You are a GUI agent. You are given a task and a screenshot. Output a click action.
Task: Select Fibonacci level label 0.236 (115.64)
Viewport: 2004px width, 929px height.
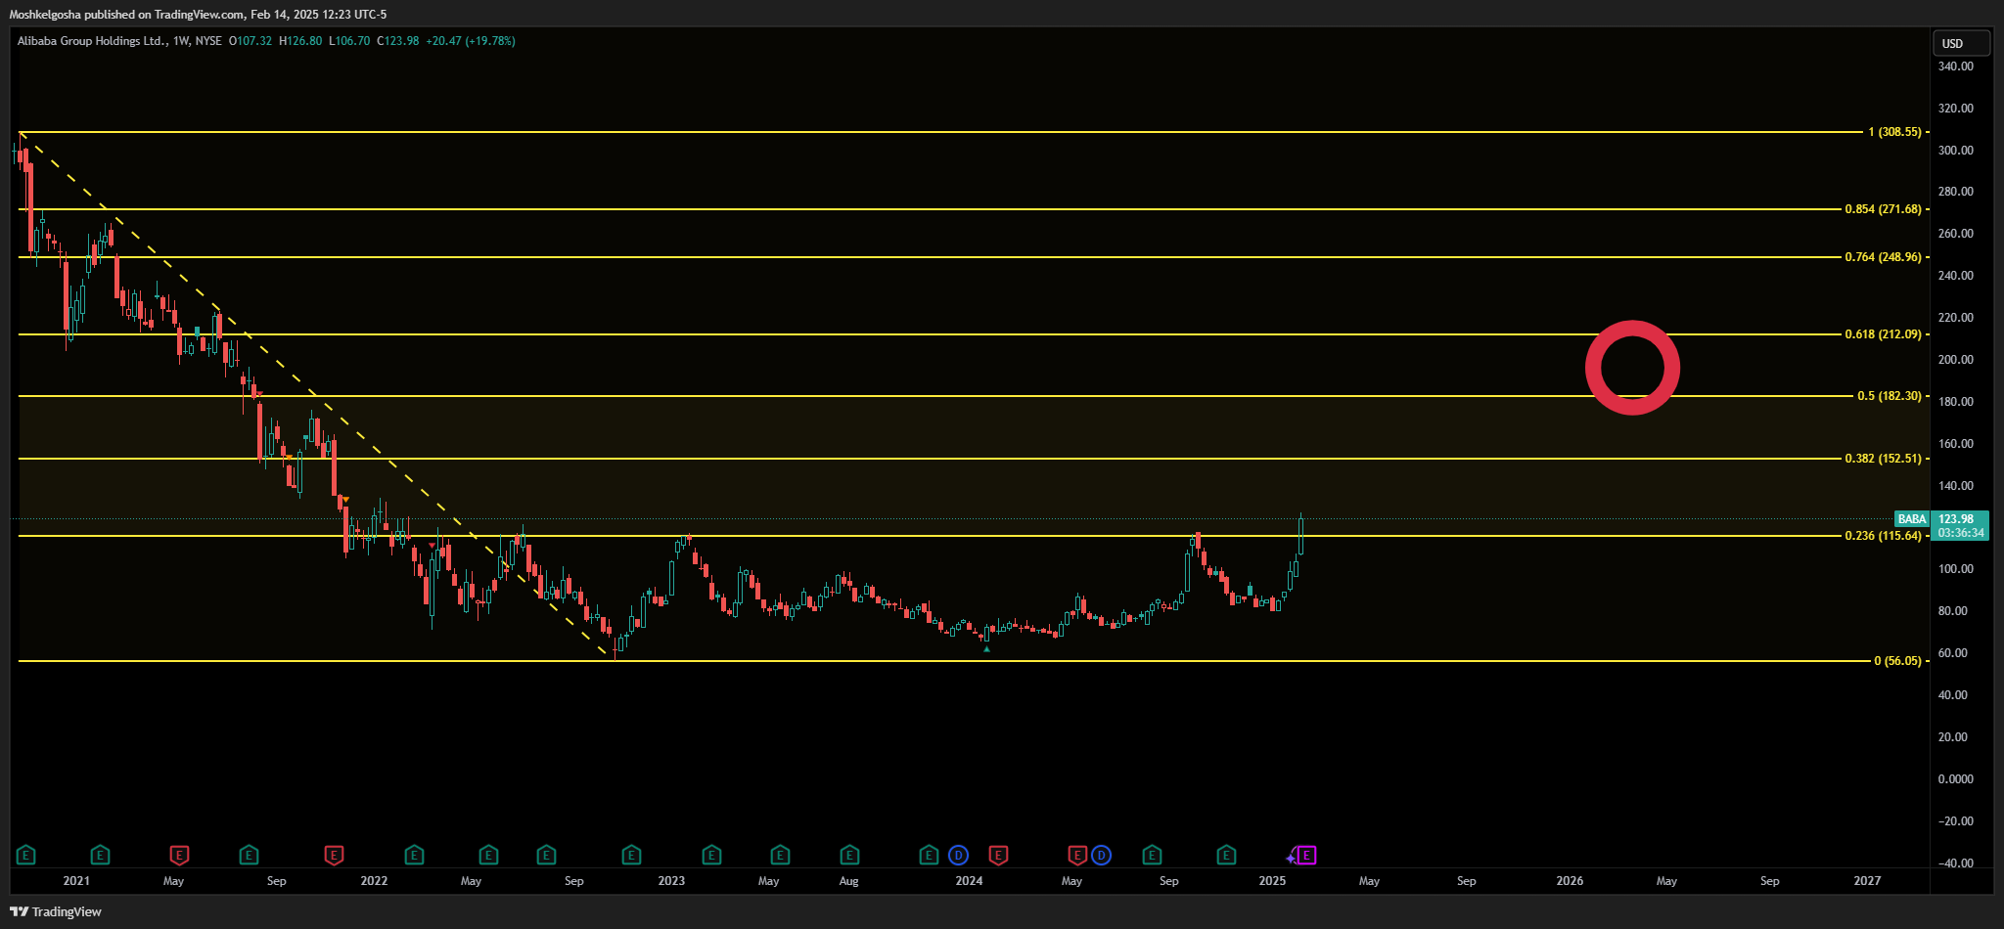[x=1884, y=536]
